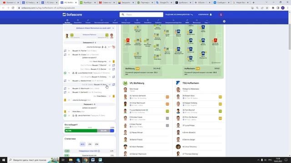Select MMA sport tab
The image size is (291, 163).
tap(187, 21)
